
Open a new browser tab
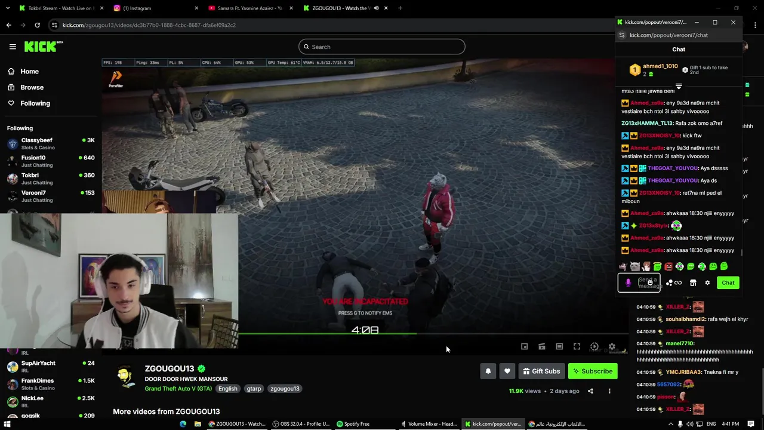click(x=400, y=8)
